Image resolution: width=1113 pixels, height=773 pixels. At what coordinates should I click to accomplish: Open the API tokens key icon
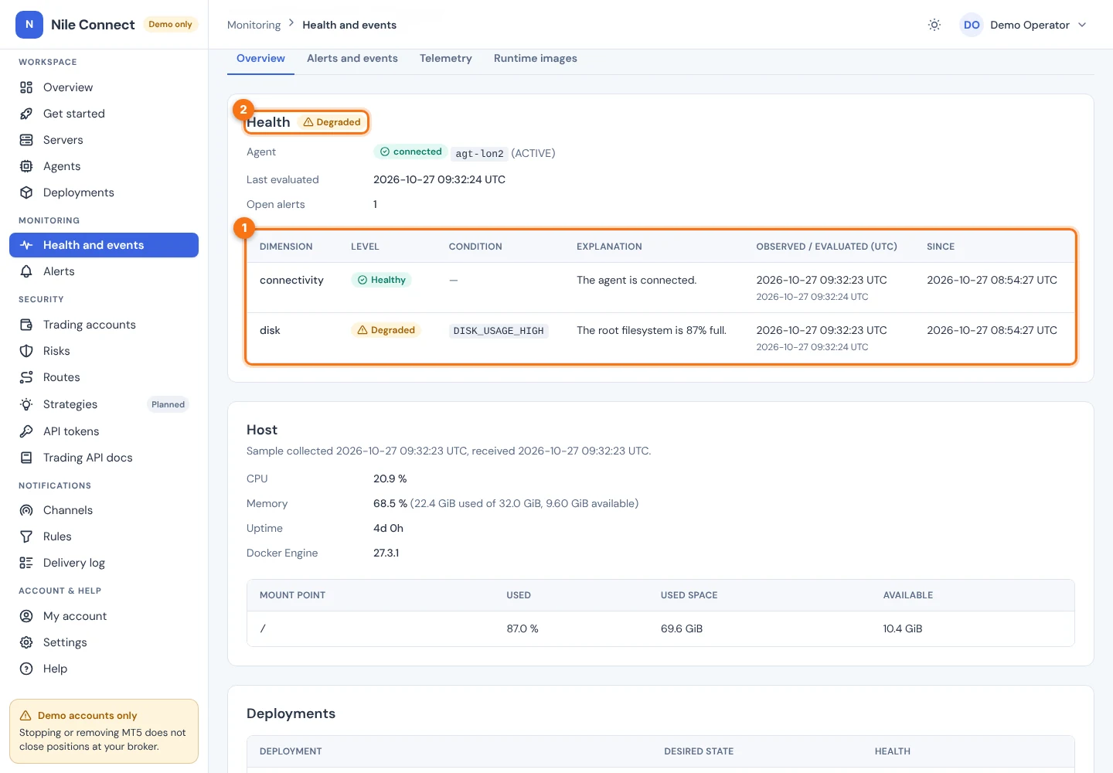coord(26,431)
